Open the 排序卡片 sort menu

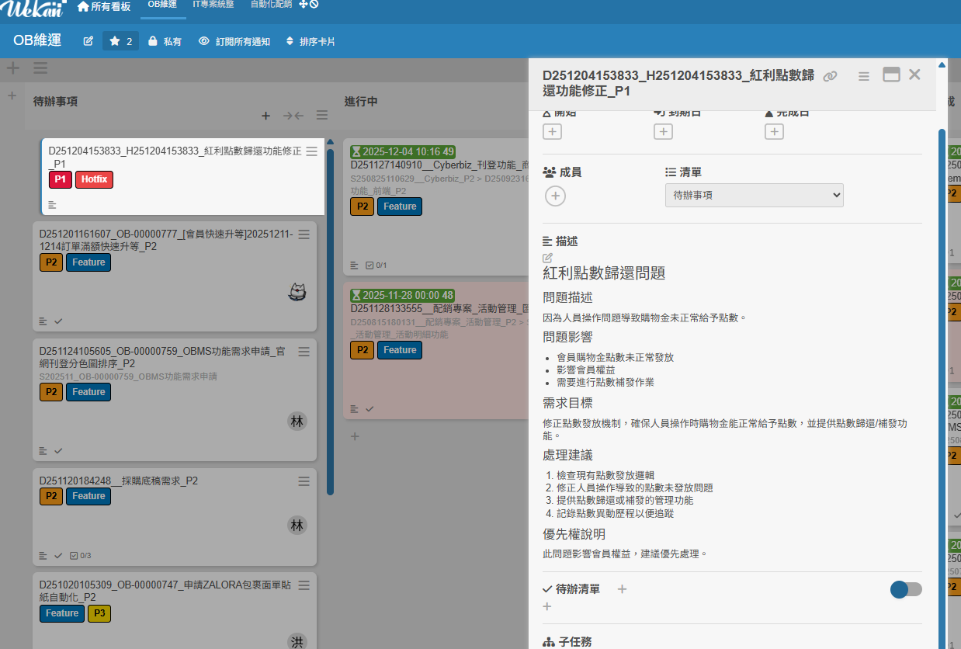(311, 41)
